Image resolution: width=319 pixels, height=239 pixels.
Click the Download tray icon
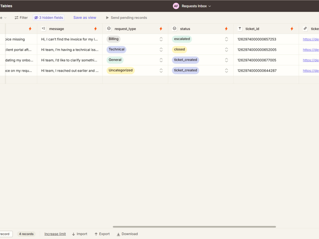point(118,234)
